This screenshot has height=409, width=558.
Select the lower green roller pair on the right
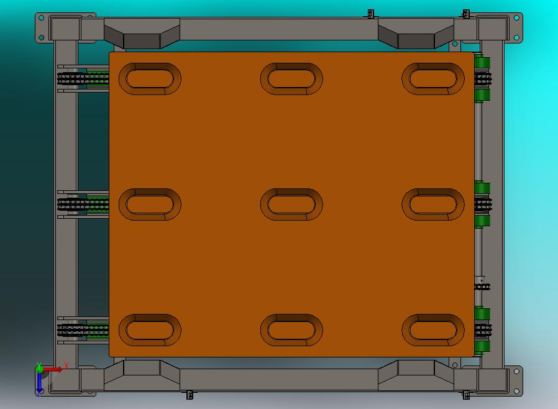482,330
